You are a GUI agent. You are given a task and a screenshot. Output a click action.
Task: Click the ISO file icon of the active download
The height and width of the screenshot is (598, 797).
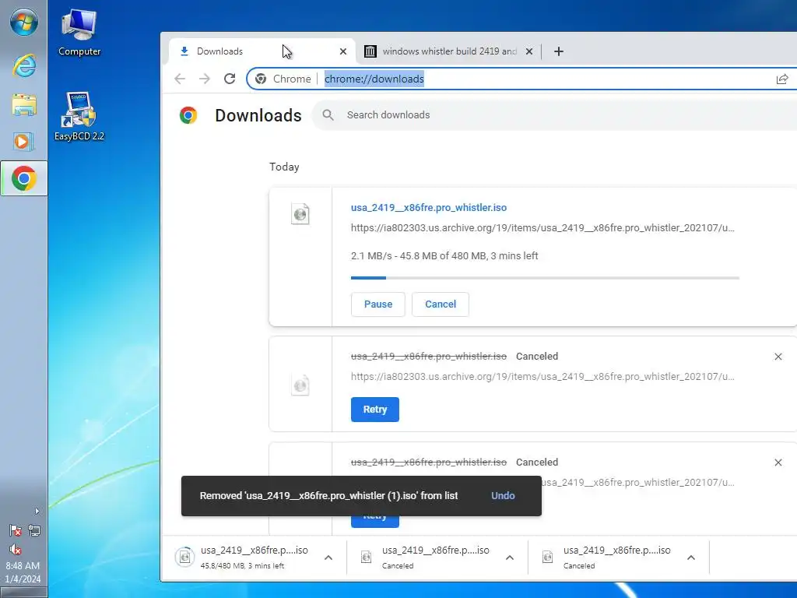[300, 214]
